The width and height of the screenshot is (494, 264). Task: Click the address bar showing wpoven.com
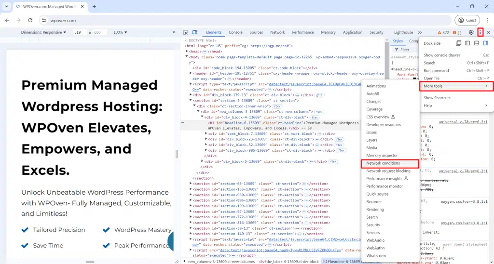click(246, 20)
